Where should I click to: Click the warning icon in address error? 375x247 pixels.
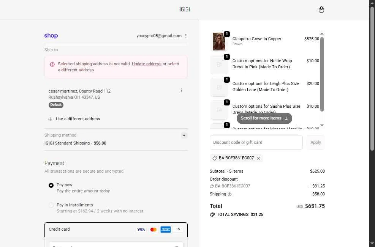click(52, 64)
